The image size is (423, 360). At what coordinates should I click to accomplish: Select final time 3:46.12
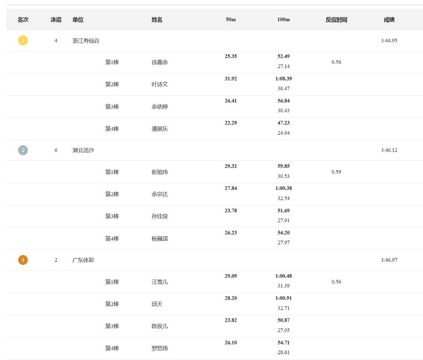click(389, 150)
